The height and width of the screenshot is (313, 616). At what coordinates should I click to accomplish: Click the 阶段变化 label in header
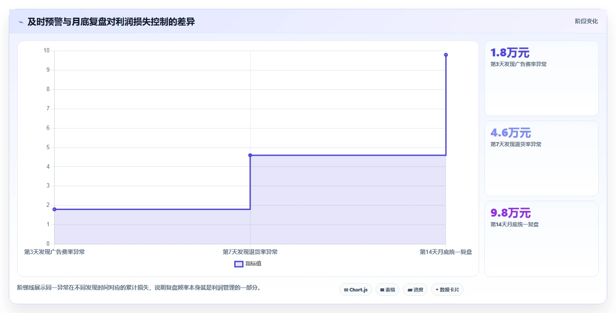pos(586,21)
